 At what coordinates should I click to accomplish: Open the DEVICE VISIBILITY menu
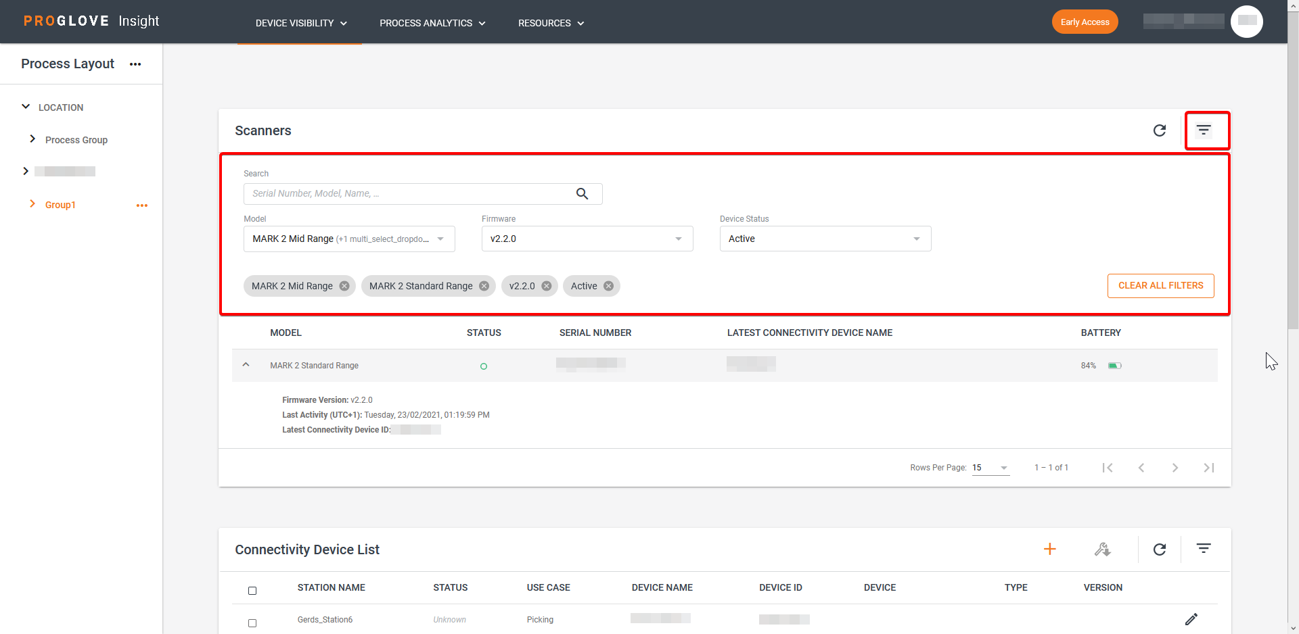coord(301,23)
